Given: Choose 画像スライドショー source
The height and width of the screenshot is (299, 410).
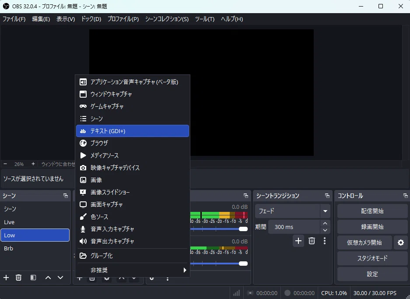Looking at the screenshot, I should coord(132,192).
